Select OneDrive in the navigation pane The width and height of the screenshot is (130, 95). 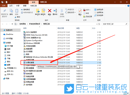[x=8, y=34]
